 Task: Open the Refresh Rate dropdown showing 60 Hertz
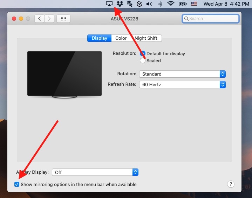point(182,84)
